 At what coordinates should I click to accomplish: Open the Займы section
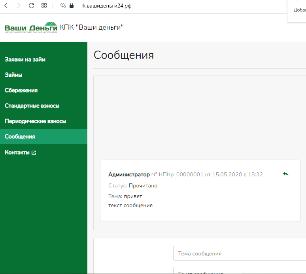(x=13, y=75)
